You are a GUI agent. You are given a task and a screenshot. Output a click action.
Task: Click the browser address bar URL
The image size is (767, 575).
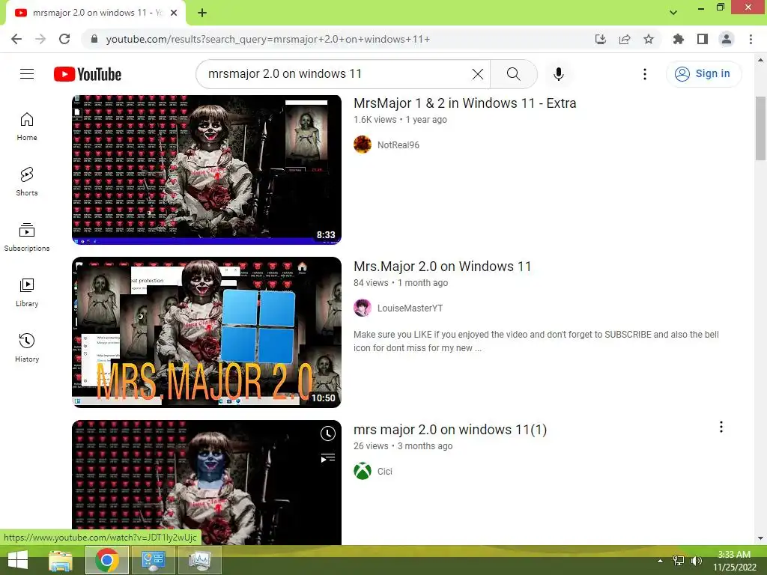tap(267, 39)
